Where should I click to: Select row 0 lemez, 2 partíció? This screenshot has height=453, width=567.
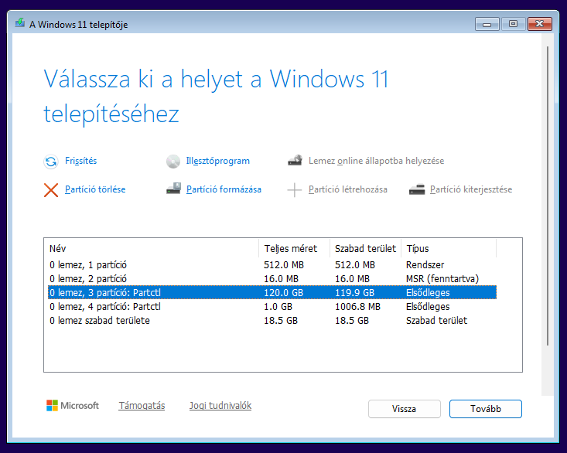pos(272,279)
